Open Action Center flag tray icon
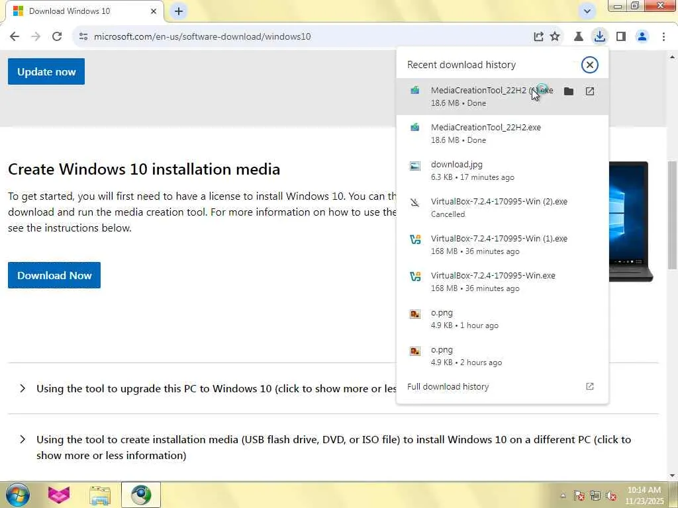This screenshot has height=508, width=678. tap(579, 496)
